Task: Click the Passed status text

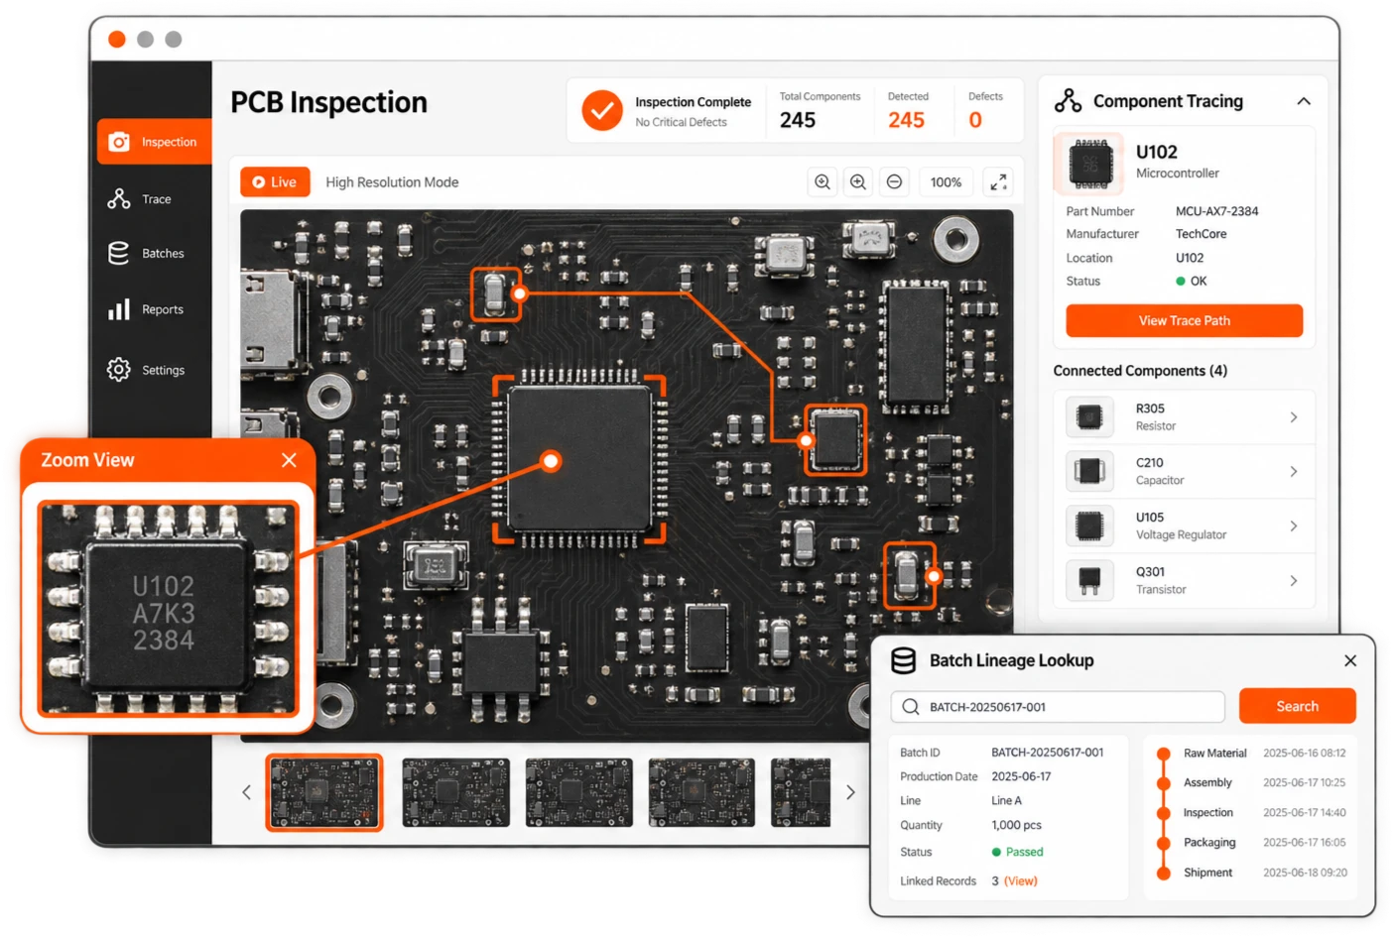Action: (1024, 853)
